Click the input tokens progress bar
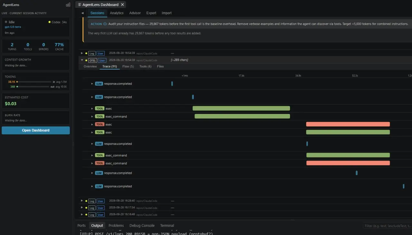 click(34, 82)
